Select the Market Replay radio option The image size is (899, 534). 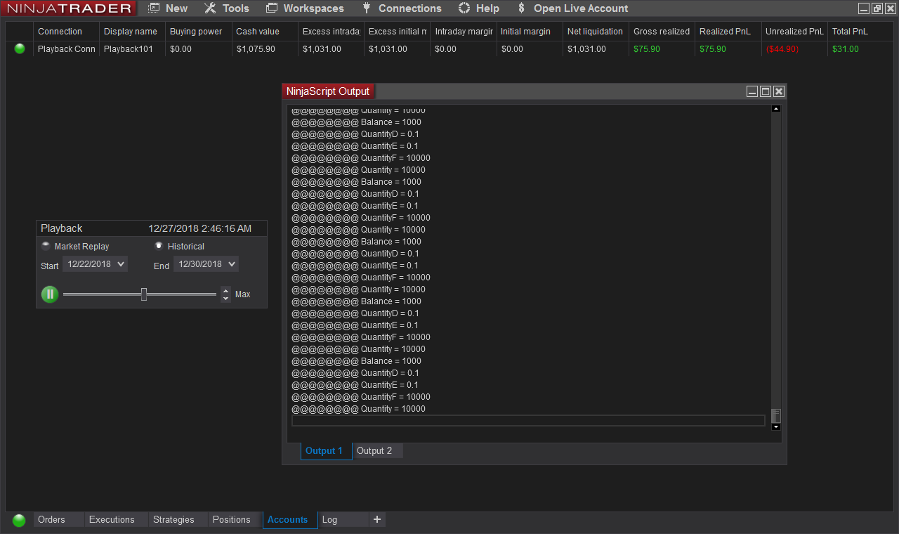pos(46,246)
